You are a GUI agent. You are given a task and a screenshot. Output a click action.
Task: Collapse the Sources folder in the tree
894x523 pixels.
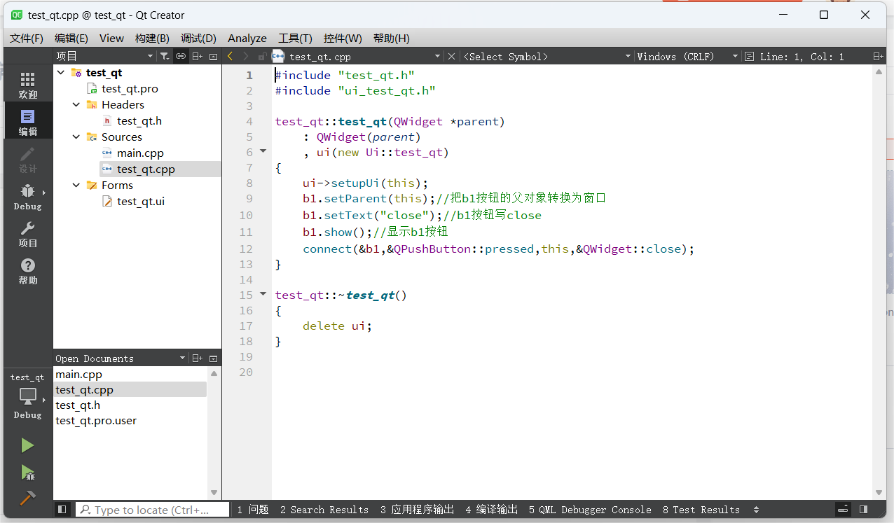point(76,137)
